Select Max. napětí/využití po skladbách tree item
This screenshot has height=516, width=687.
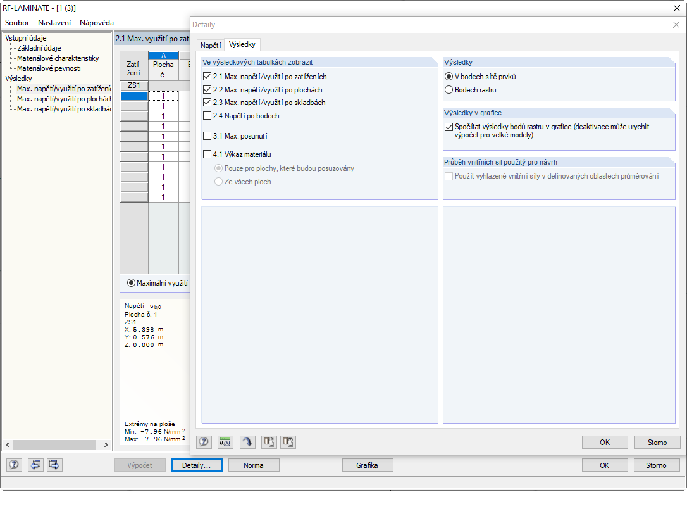pos(64,109)
